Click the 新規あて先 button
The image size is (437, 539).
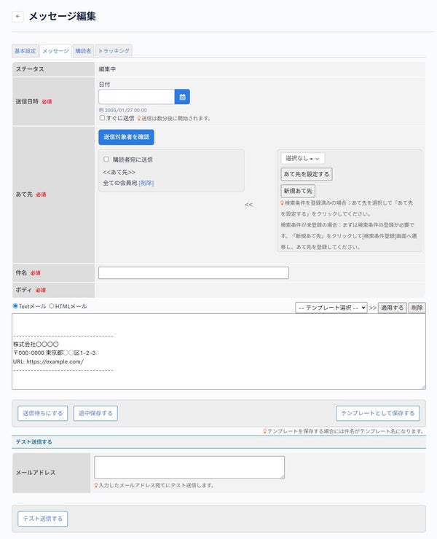pyautogui.click(x=298, y=191)
